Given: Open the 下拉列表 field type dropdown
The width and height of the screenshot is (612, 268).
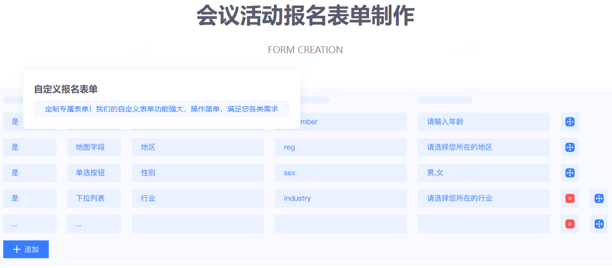Looking at the screenshot, I should click(x=94, y=198).
